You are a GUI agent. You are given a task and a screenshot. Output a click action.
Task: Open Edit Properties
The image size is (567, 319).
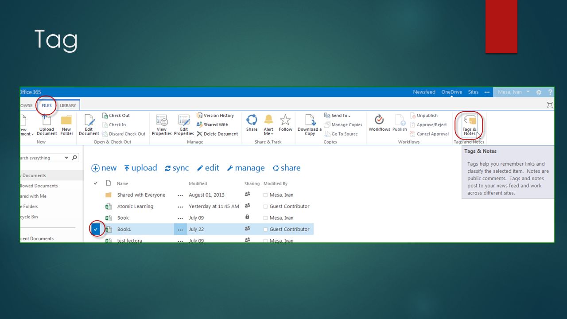tap(184, 125)
